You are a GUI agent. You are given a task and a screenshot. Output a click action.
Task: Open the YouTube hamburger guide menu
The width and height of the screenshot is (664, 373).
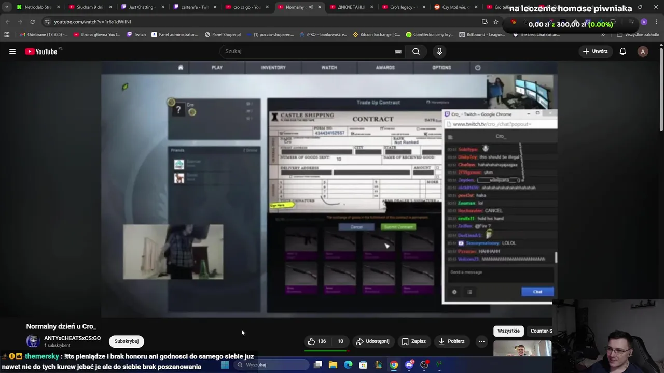pyautogui.click(x=12, y=51)
